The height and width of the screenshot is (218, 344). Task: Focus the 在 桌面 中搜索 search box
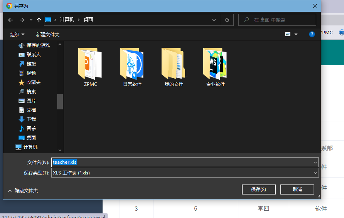[x=277, y=20]
